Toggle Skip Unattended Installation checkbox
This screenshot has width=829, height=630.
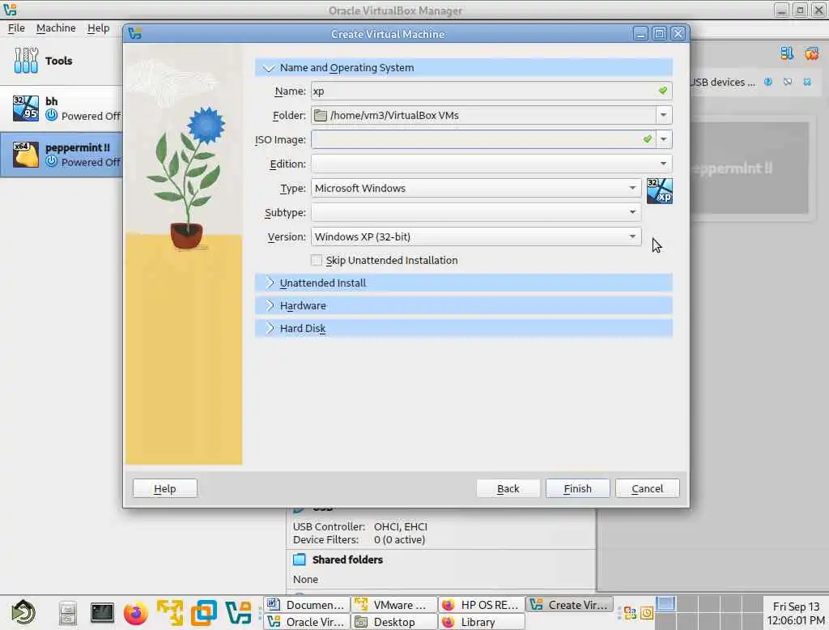pos(317,260)
